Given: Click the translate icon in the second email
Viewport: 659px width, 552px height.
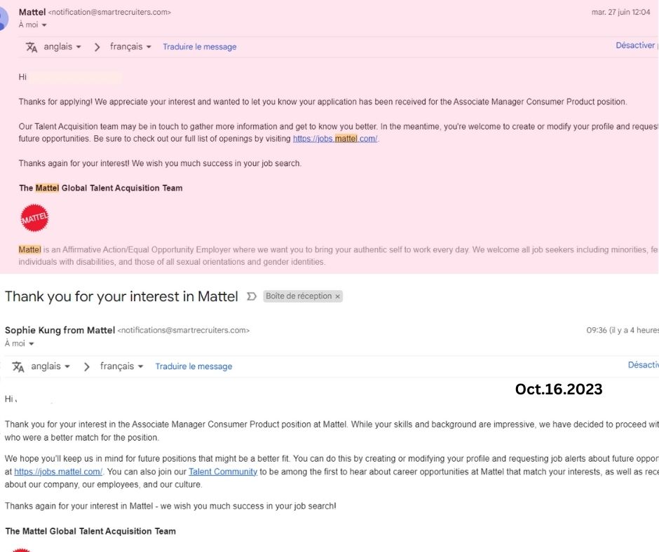Looking at the screenshot, I should point(18,367).
